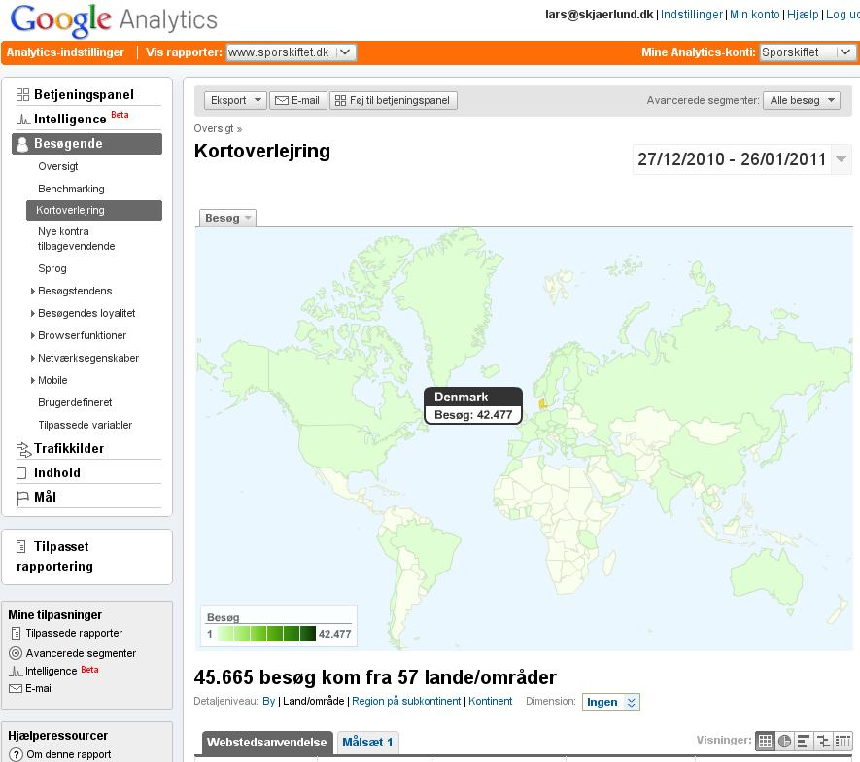The image size is (860, 762).
Task: Click the Tilpasset rapportering document icon
Action: pyautogui.click(x=20, y=547)
